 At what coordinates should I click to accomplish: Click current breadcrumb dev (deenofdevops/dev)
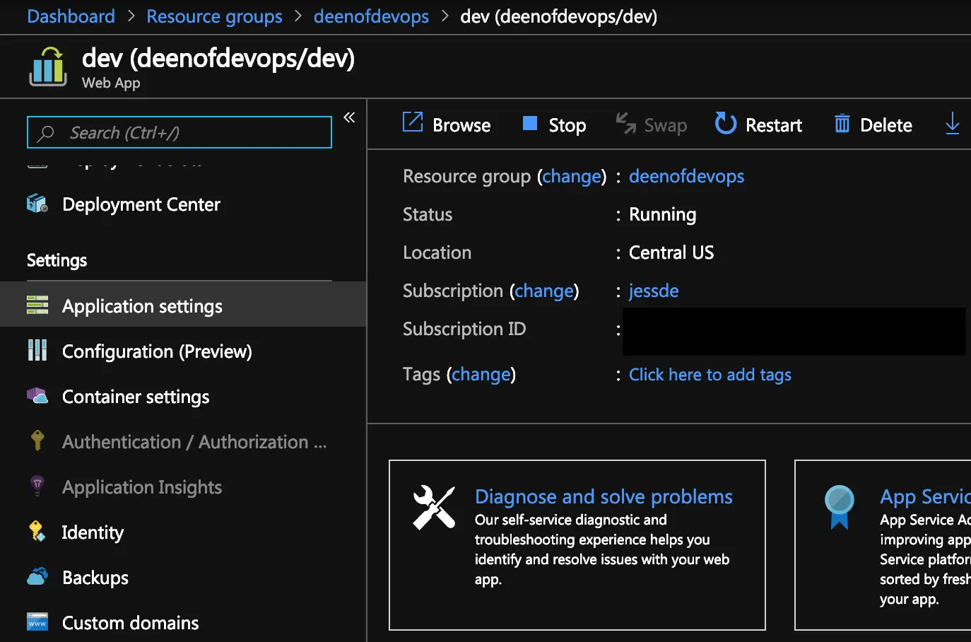[558, 16]
